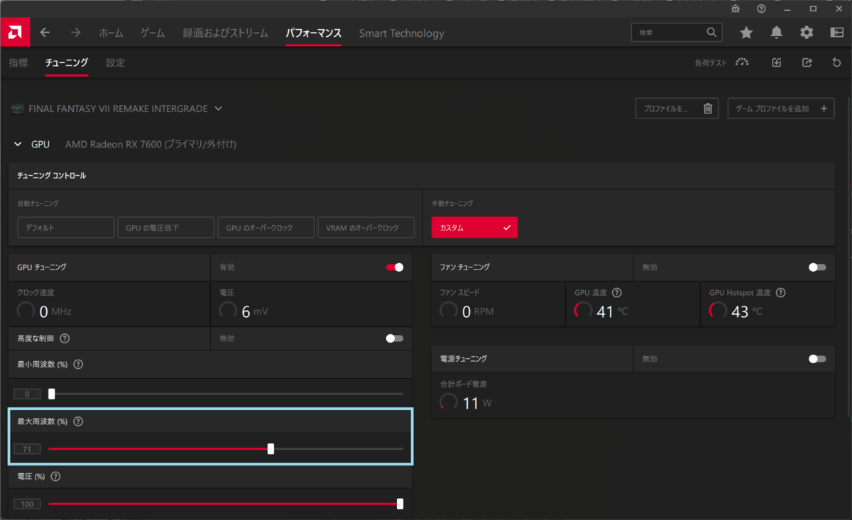852x520 pixels.
Task: Click the bug report icon in title bar
Action: (735, 9)
